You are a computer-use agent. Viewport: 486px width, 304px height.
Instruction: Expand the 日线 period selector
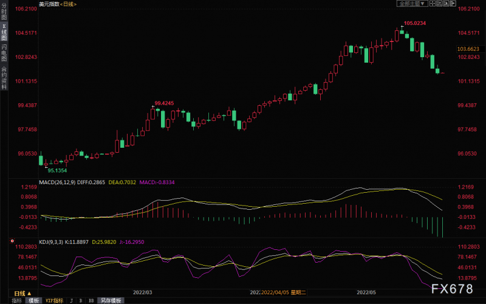click(22, 293)
